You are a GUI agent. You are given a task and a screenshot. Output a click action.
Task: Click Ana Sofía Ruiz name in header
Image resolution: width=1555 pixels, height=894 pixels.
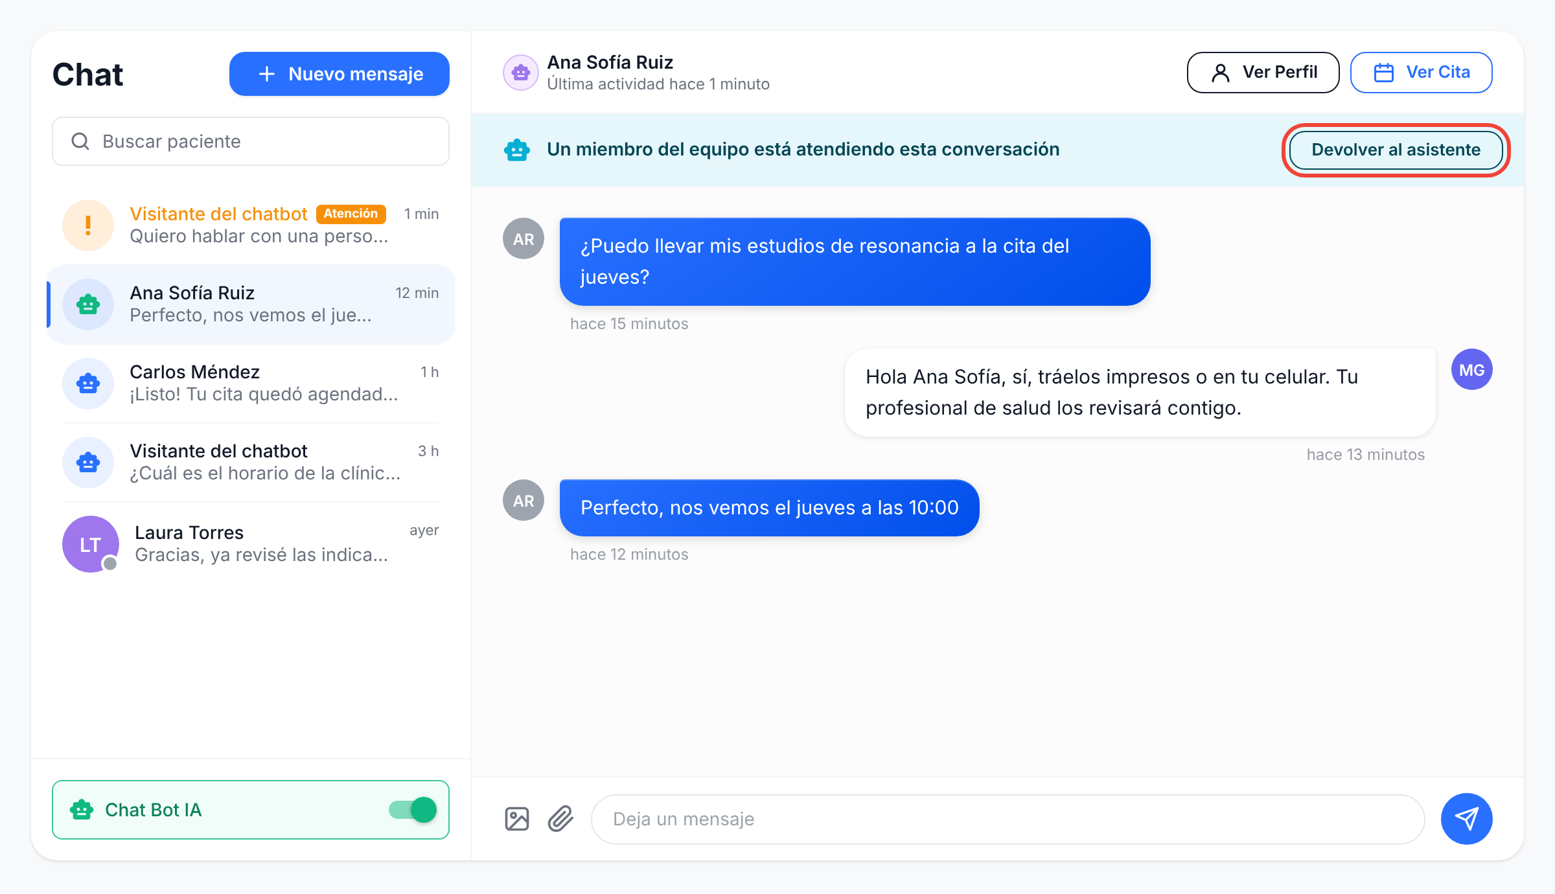click(610, 62)
